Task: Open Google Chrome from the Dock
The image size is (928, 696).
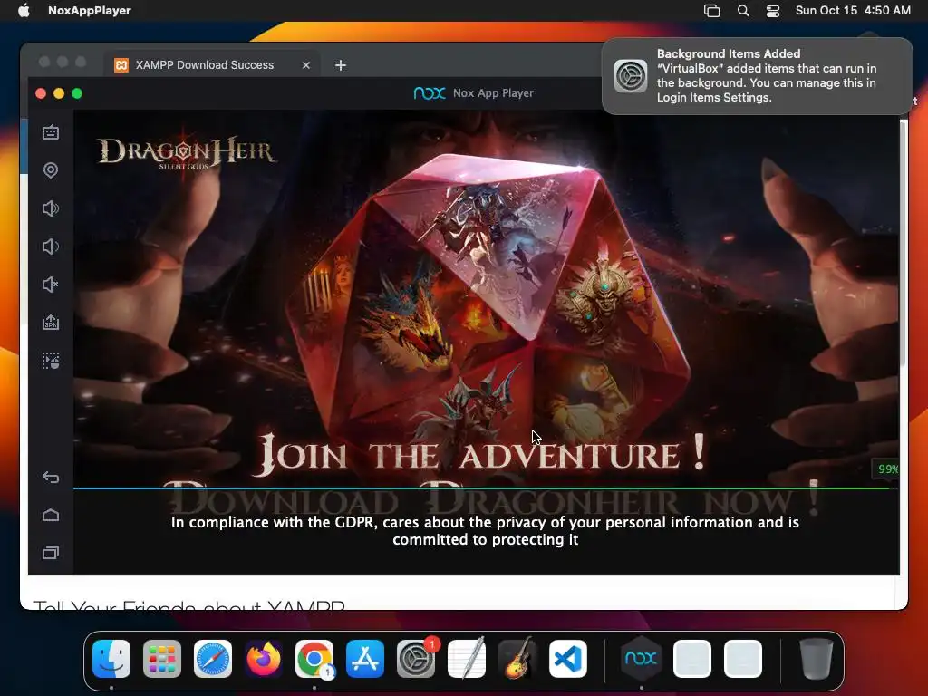Action: pyautogui.click(x=314, y=658)
